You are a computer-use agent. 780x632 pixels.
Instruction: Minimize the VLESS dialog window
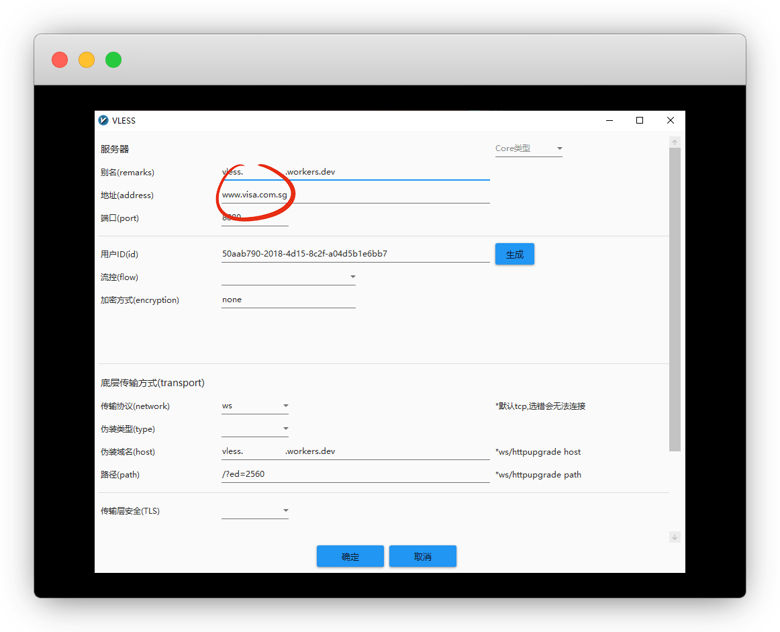coord(610,121)
